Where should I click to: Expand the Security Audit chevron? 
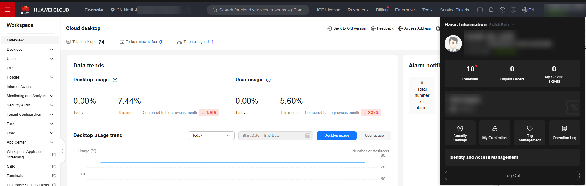pos(52,105)
